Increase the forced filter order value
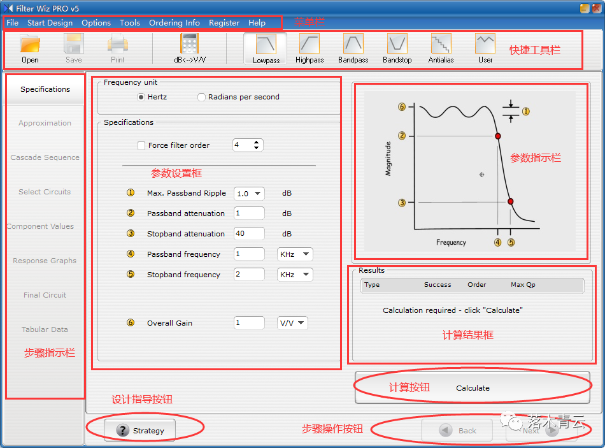Image resolution: width=605 pixels, height=448 pixels. pos(257,143)
